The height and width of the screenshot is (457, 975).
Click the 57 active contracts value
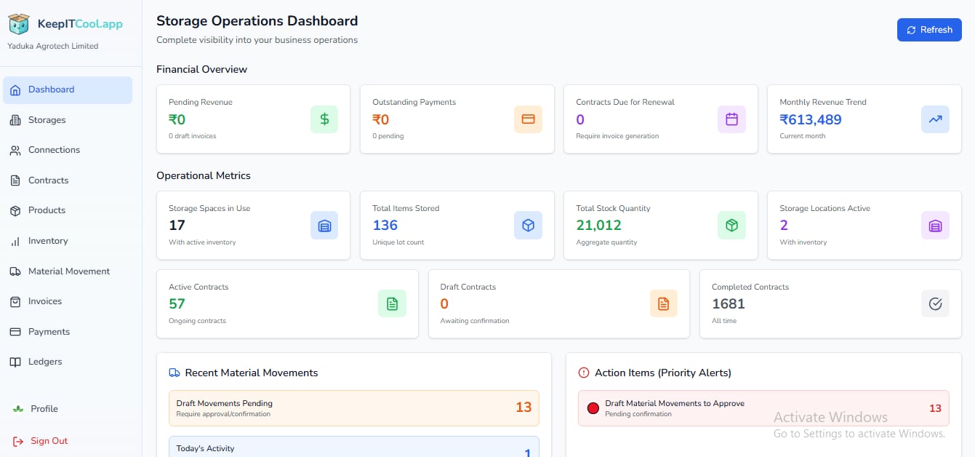pos(177,304)
